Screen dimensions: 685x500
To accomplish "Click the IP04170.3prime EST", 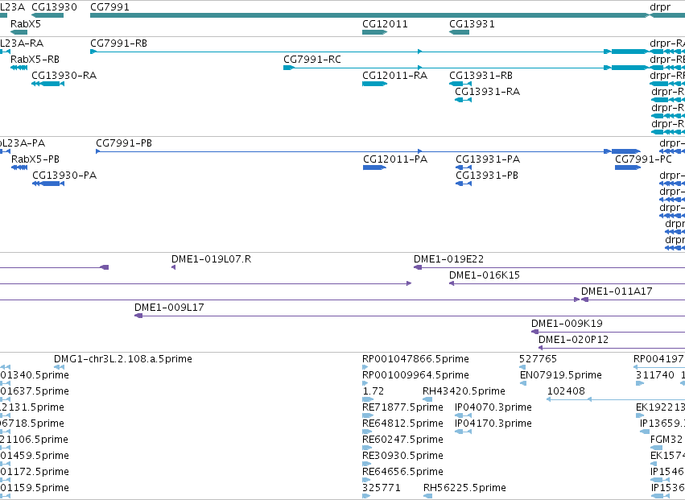I will click(463, 432).
